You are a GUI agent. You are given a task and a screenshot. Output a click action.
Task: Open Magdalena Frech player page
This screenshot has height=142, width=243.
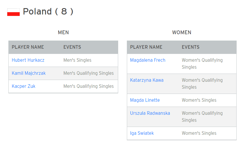[148, 60]
